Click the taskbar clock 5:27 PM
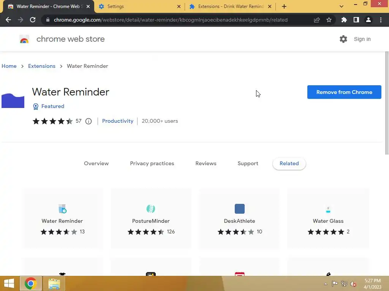389x291 pixels. click(x=372, y=281)
